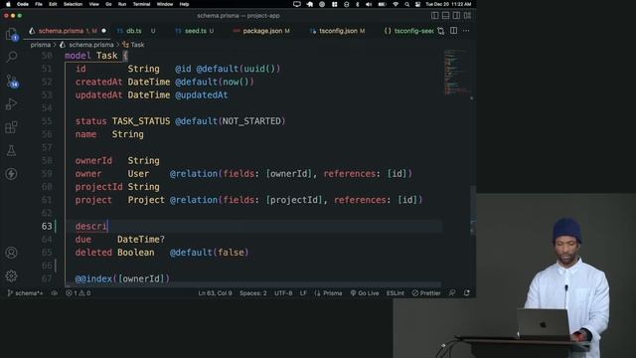Click the TASK_STATUS type on line 55
This screenshot has height=358, width=636.
point(141,121)
